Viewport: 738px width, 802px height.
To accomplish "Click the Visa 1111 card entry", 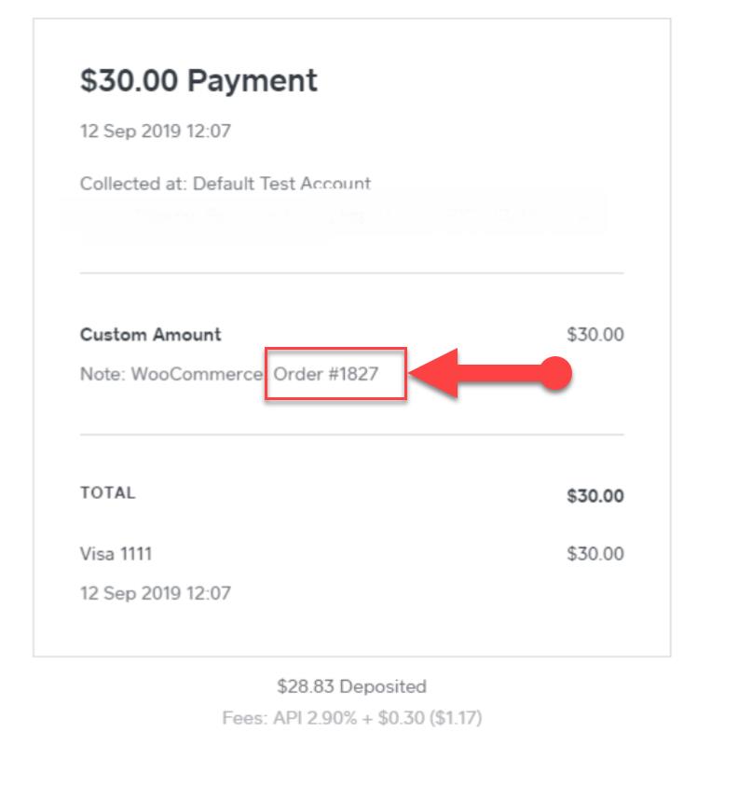I will pyautogui.click(x=116, y=554).
